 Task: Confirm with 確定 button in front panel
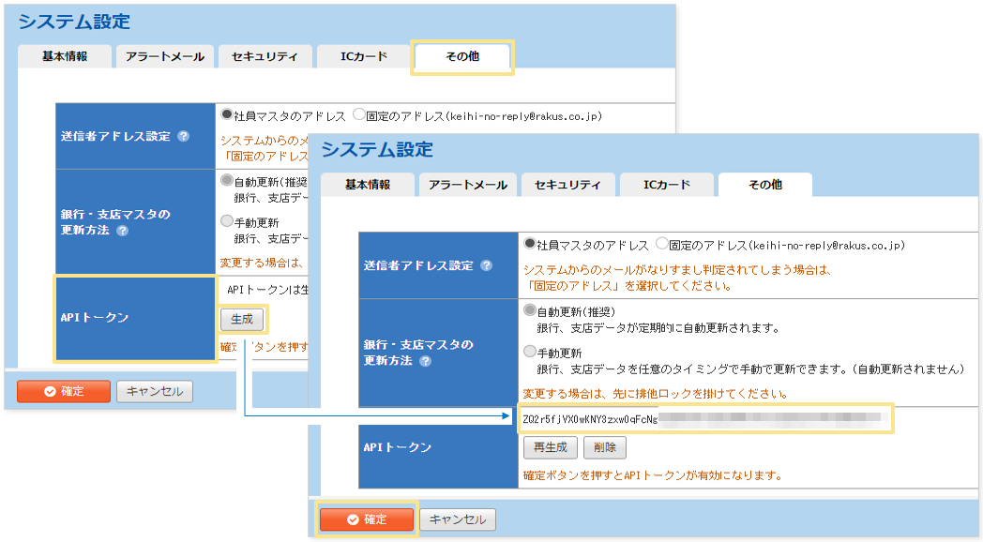(366, 519)
